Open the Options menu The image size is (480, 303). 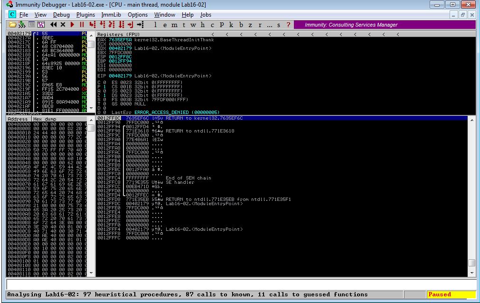pyautogui.click(x=138, y=15)
